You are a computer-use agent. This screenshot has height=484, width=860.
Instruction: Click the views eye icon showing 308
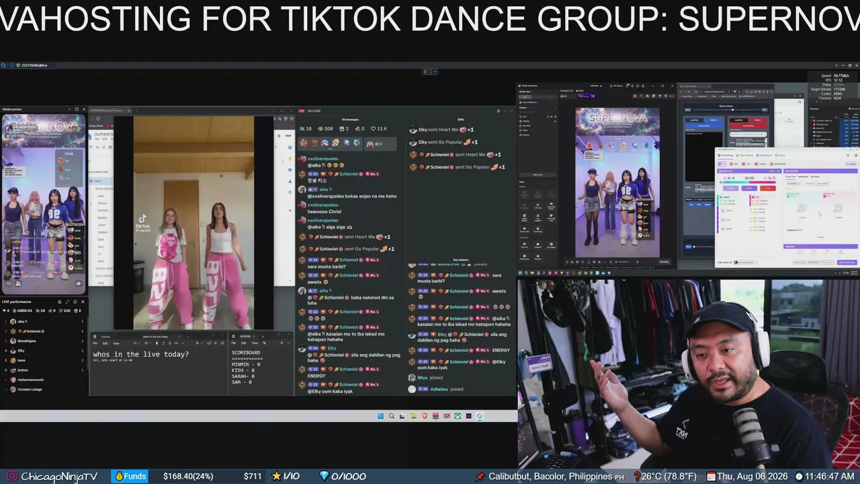coord(320,128)
